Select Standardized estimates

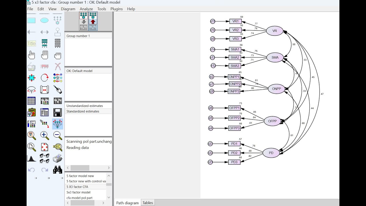click(x=88, y=111)
